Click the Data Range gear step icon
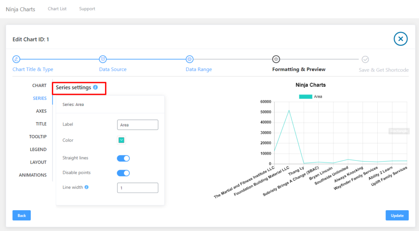419x231 pixels. click(189, 59)
